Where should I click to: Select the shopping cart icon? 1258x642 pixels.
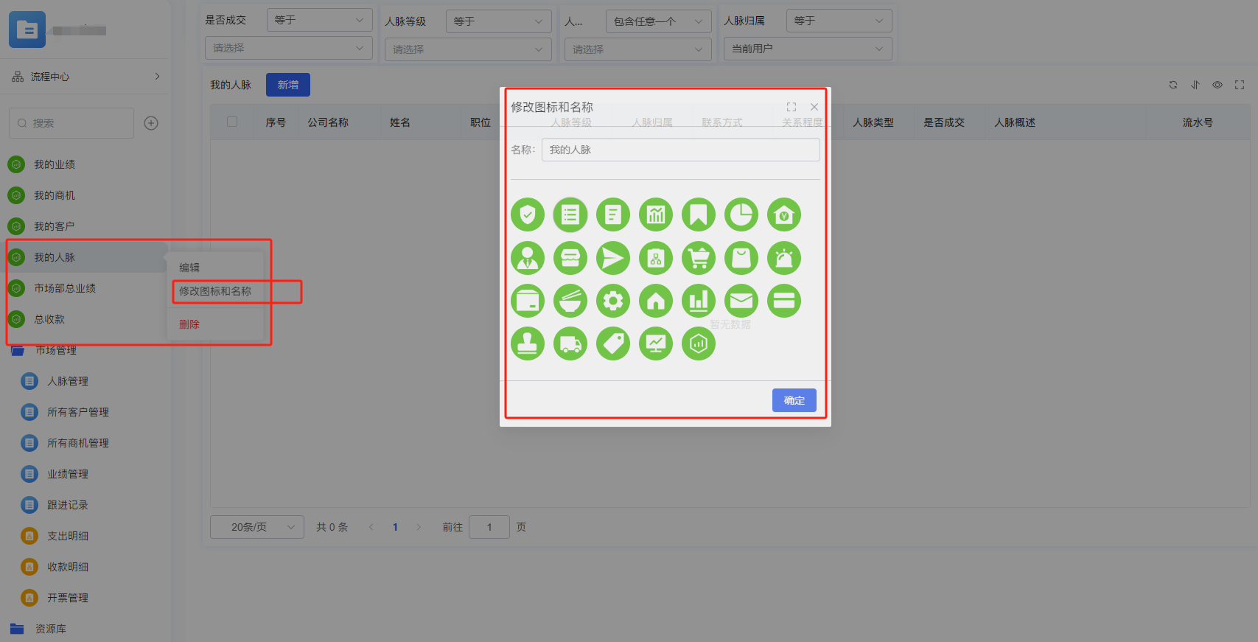(x=698, y=258)
